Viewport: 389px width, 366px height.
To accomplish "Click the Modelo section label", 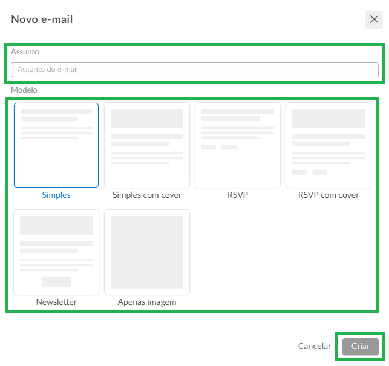I will pos(24,90).
